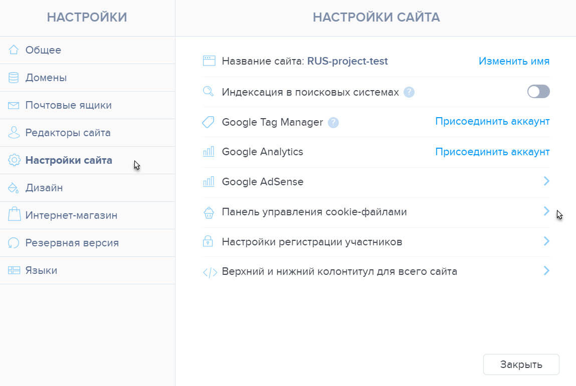576x386 pixels.
Task: Open the Резервная версия menu item
Action: [87, 243]
